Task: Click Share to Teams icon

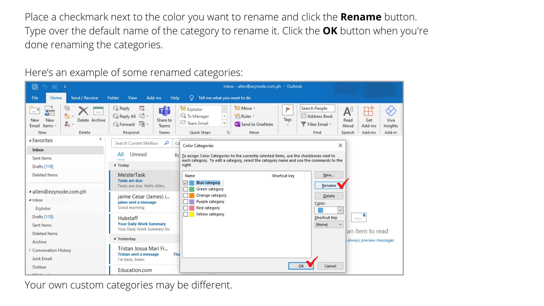Action: (164, 111)
